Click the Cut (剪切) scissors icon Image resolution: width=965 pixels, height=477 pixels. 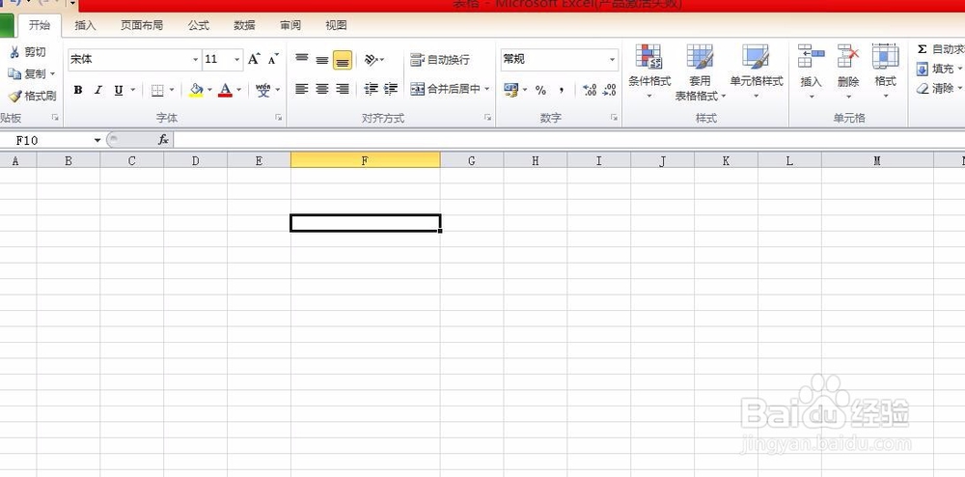click(x=14, y=52)
